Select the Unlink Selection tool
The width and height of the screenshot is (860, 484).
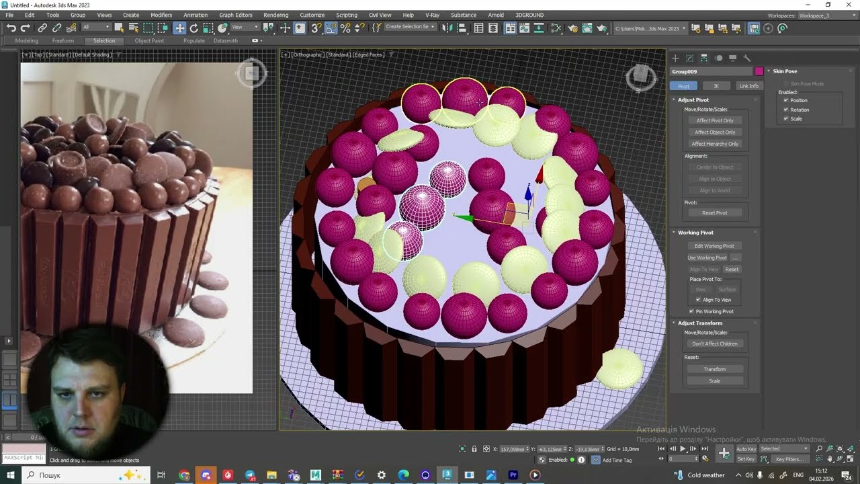(56, 28)
